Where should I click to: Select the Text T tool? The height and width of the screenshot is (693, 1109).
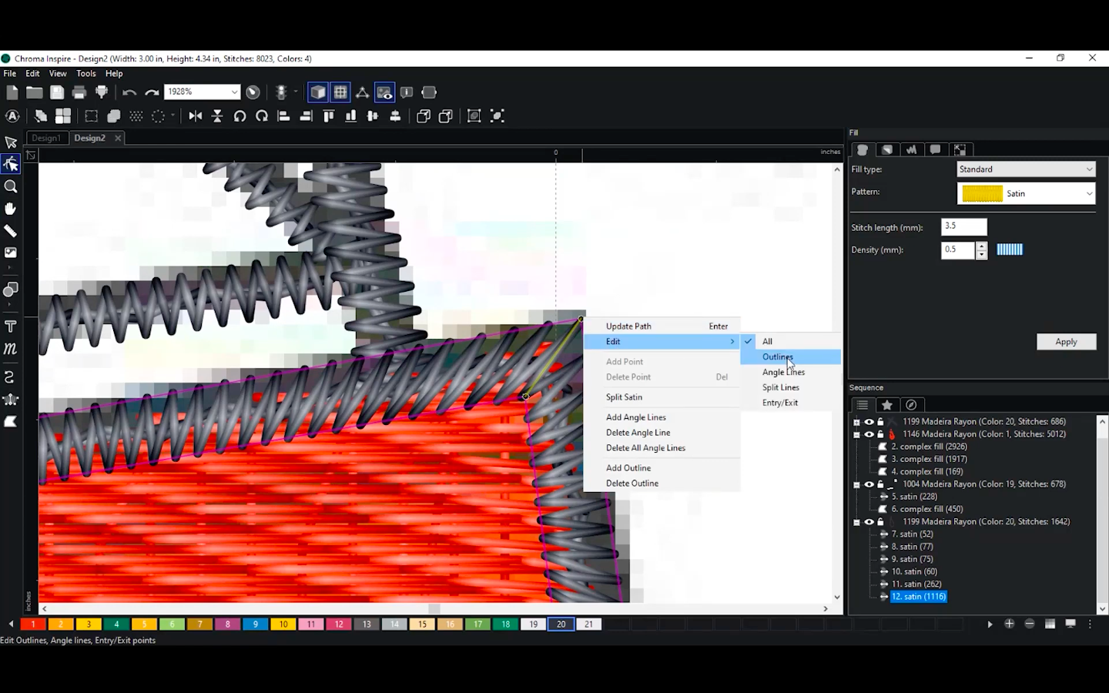click(11, 326)
